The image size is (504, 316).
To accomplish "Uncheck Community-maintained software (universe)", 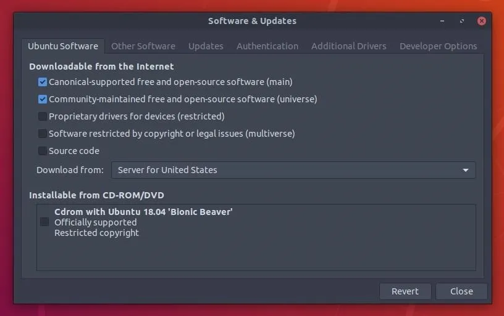I will [43, 99].
